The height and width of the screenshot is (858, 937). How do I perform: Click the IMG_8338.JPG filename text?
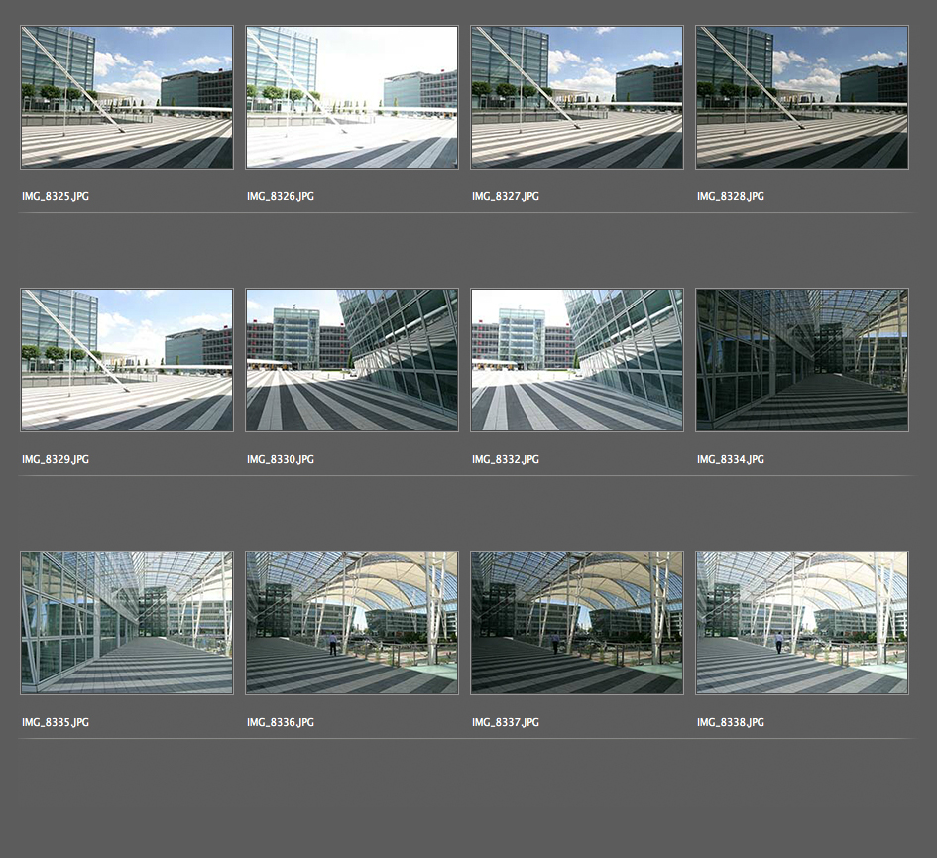pos(731,723)
